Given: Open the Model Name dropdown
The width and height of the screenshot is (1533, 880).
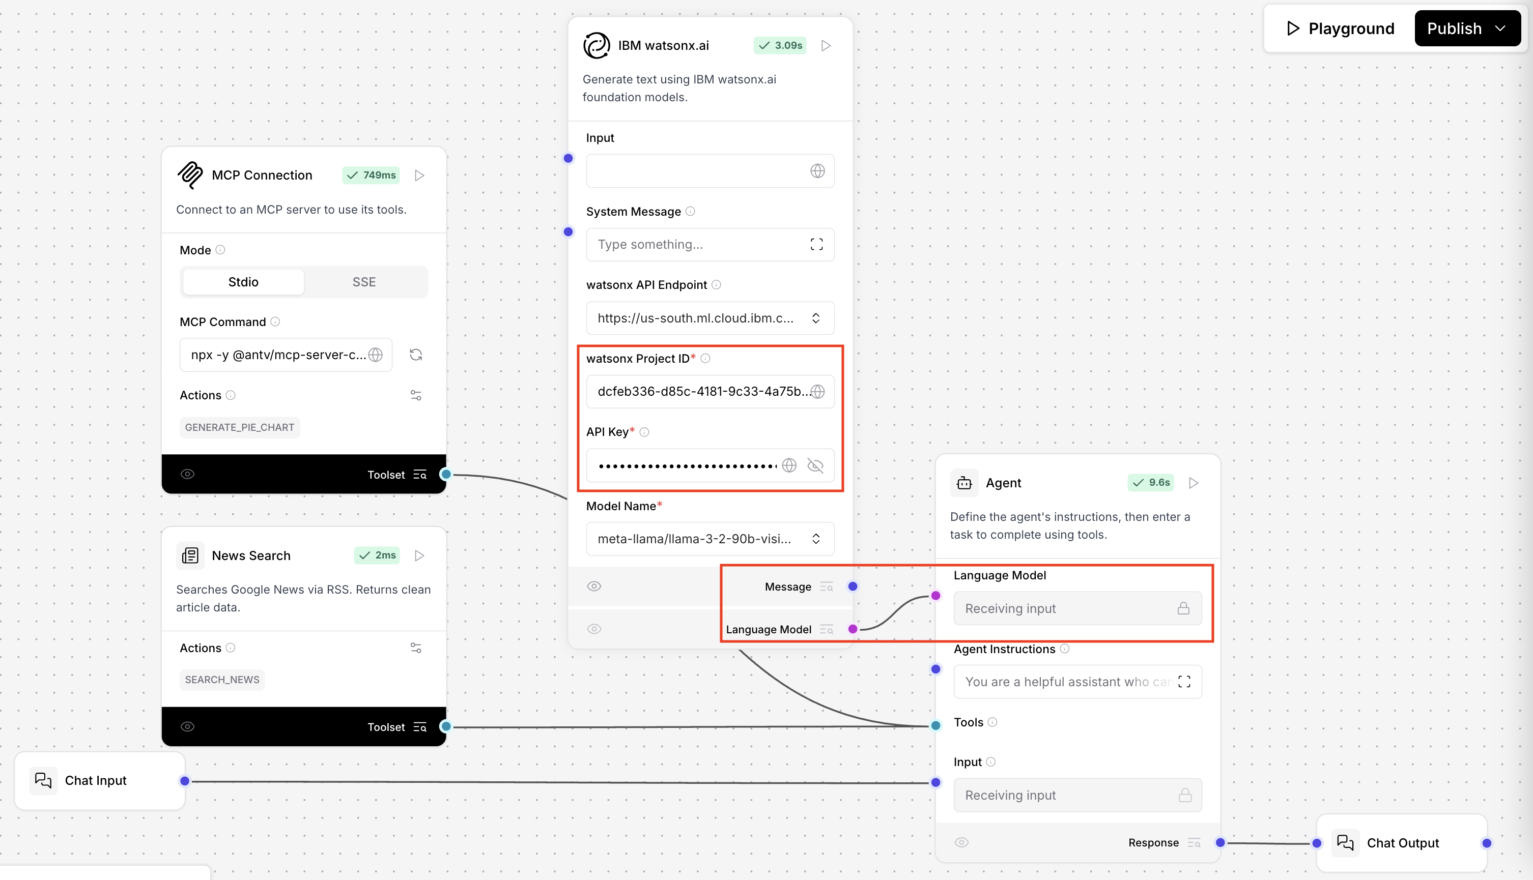Looking at the screenshot, I should coord(710,539).
